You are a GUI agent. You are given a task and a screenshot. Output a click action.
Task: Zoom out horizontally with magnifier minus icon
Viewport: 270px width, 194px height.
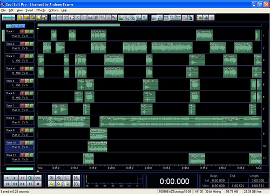pos(59,178)
